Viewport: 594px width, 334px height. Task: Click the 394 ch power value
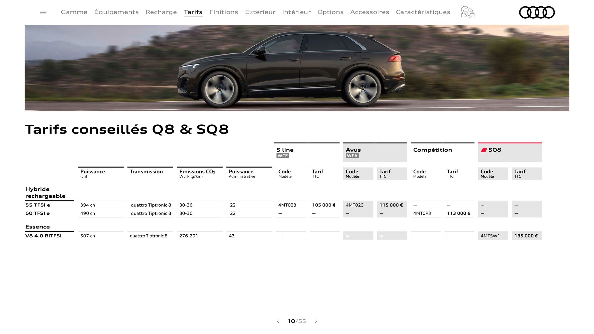(87, 205)
